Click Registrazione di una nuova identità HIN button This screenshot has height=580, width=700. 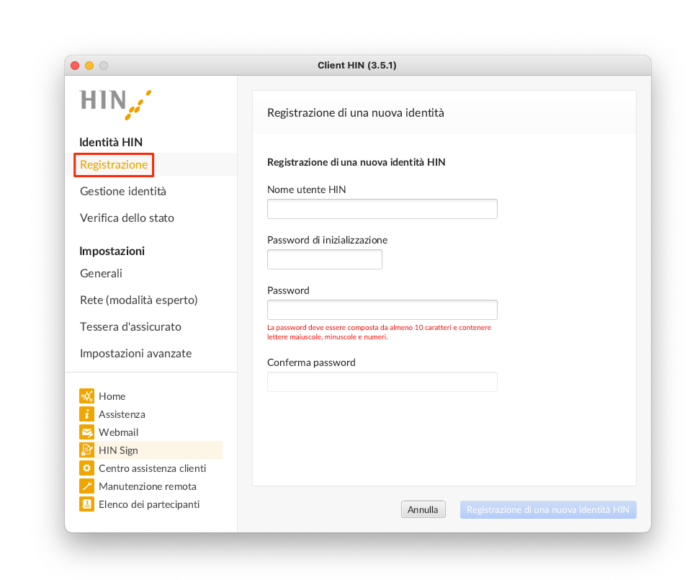(x=548, y=509)
